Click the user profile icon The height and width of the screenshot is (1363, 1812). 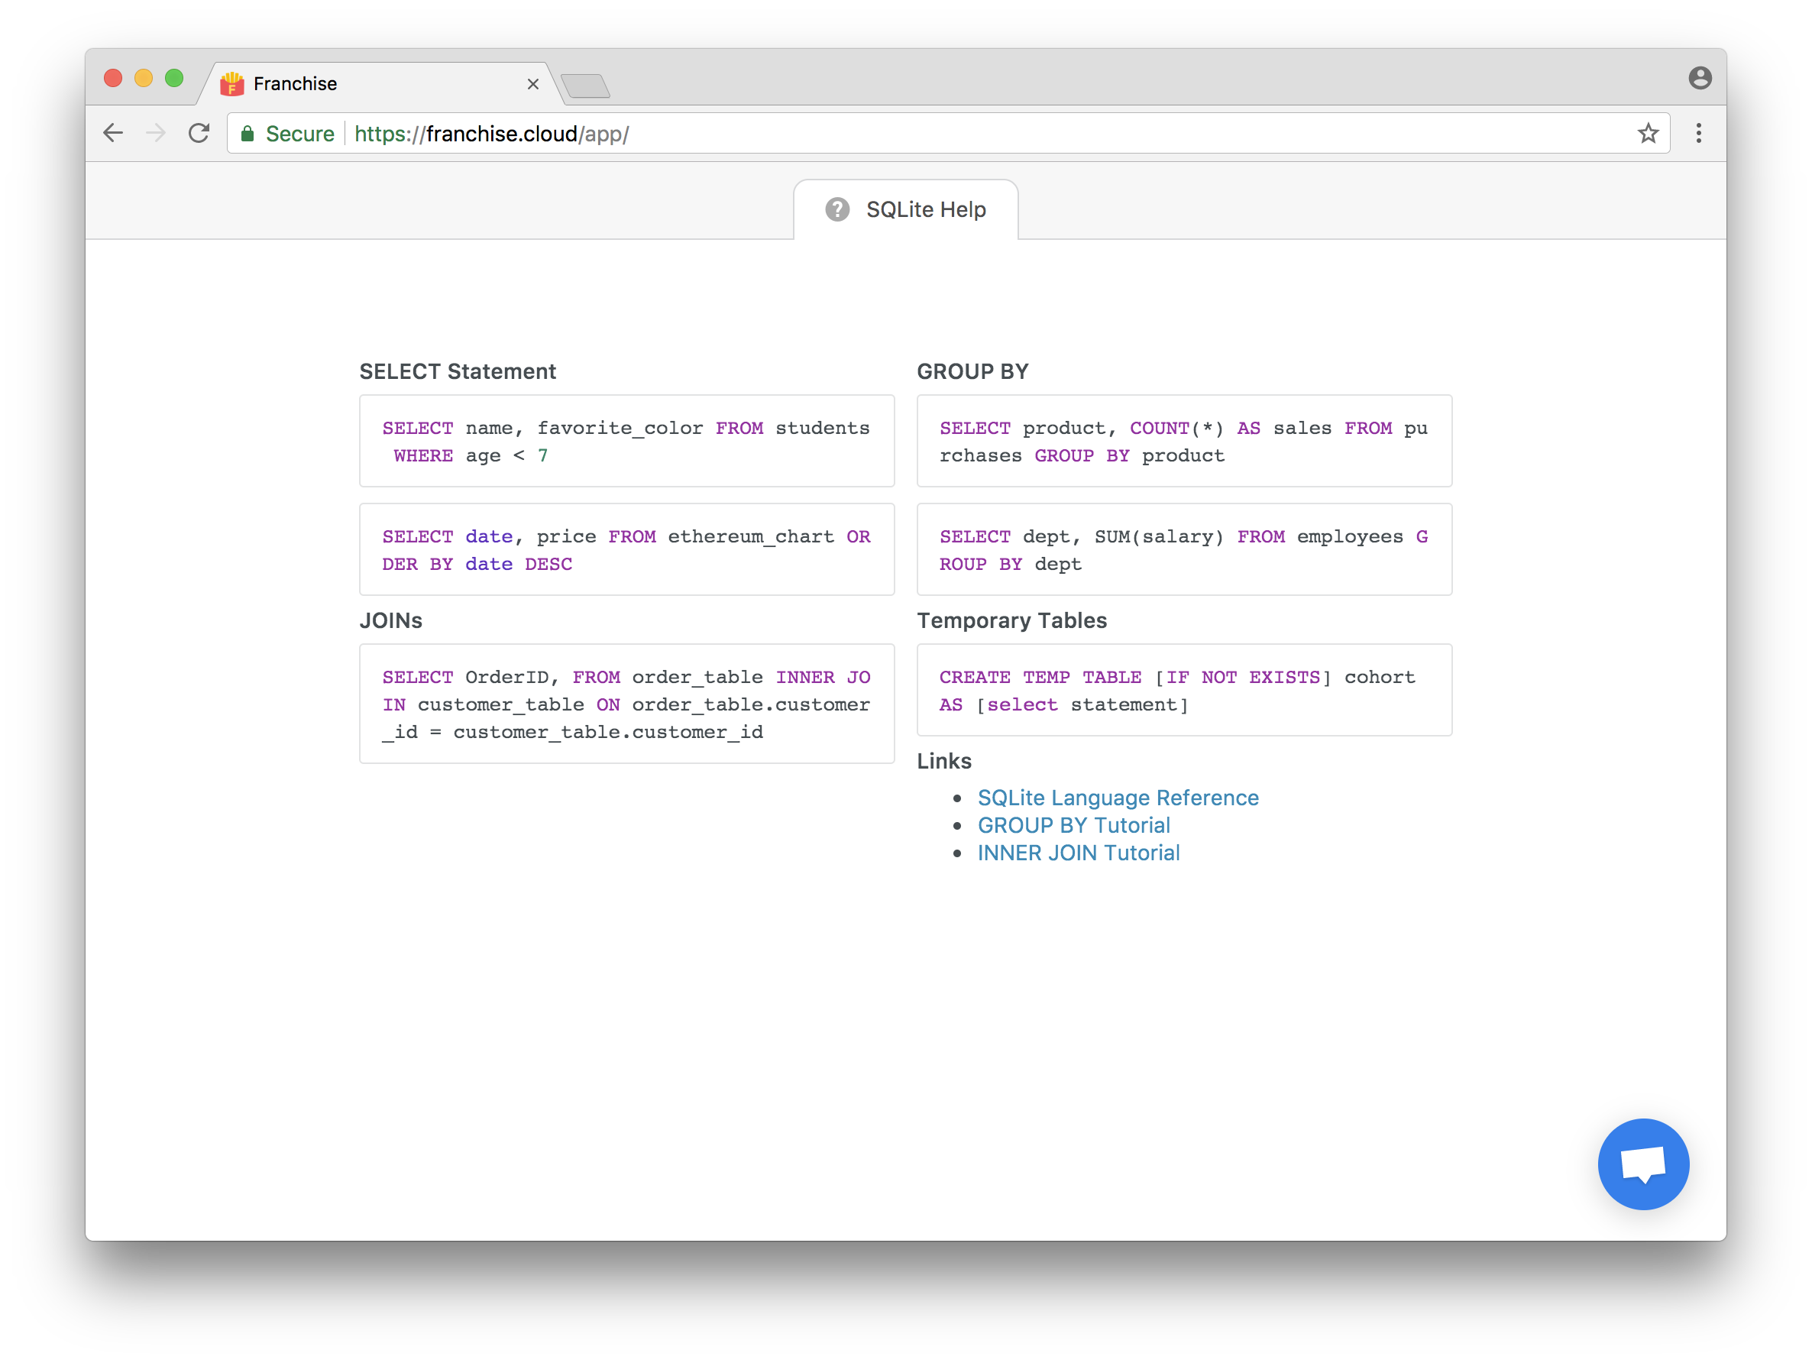tap(1700, 78)
